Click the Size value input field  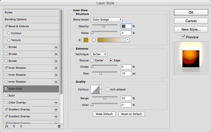click(x=126, y=73)
